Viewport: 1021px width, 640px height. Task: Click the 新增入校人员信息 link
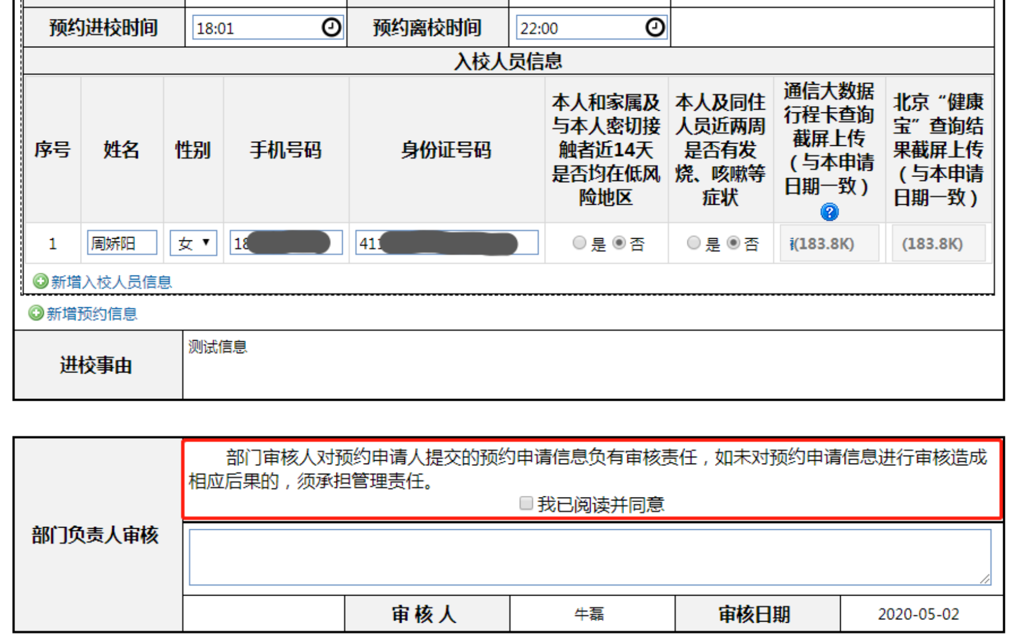pyautogui.click(x=111, y=282)
